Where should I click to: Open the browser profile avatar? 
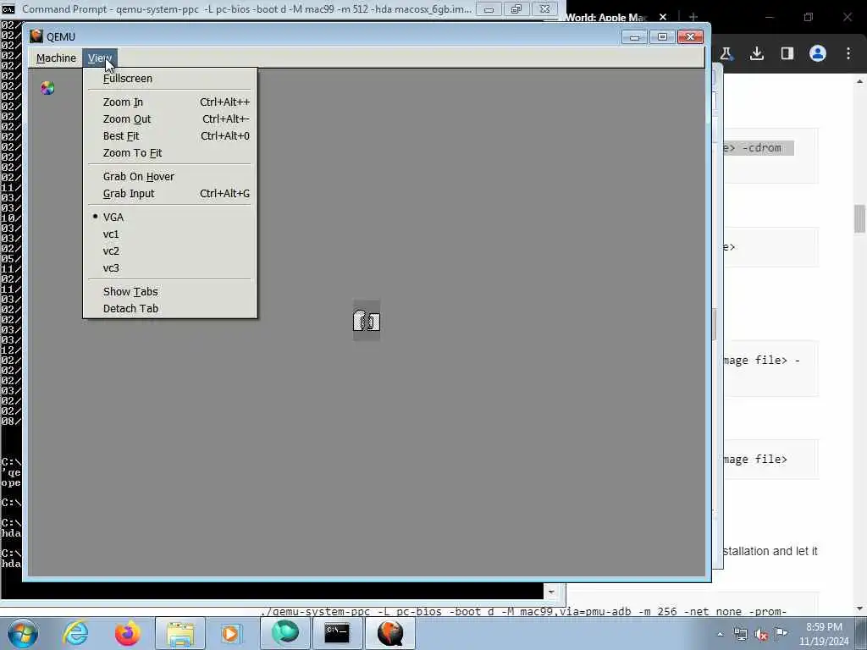(818, 53)
